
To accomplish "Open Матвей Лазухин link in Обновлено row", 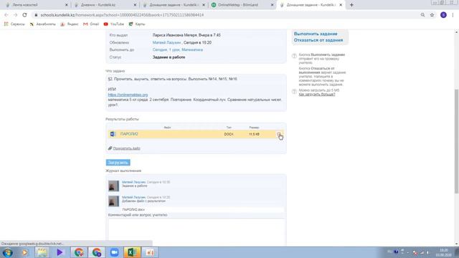I will 166,42.
